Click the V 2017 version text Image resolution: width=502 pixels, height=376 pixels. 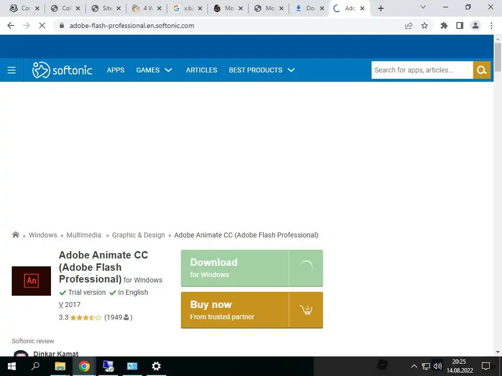pos(70,305)
